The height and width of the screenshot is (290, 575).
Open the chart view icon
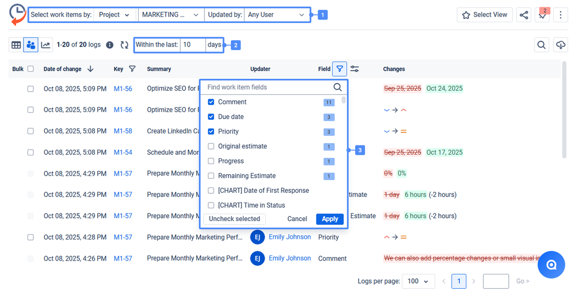(x=45, y=45)
